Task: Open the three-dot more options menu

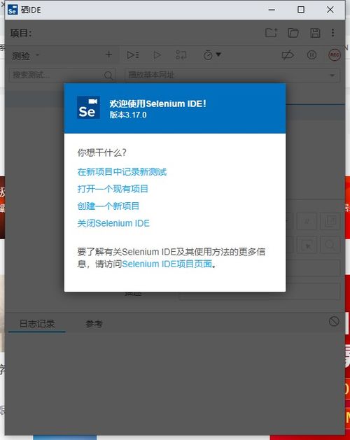Action: click(x=333, y=33)
